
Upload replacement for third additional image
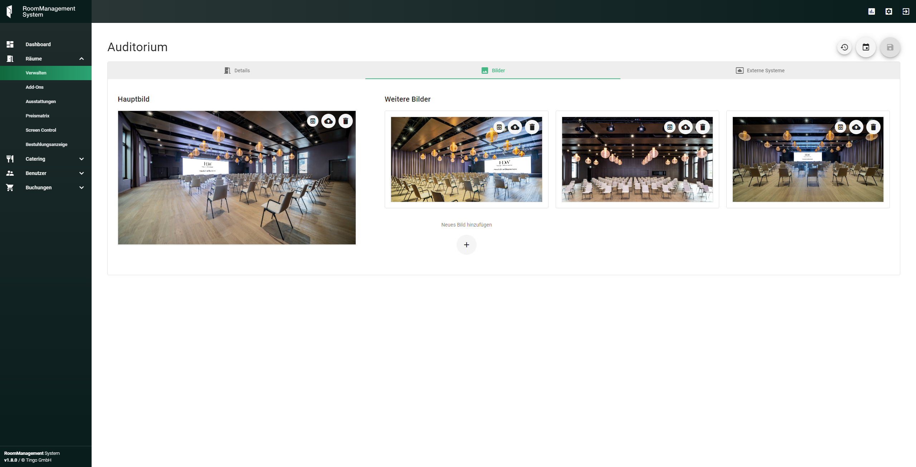tap(856, 127)
